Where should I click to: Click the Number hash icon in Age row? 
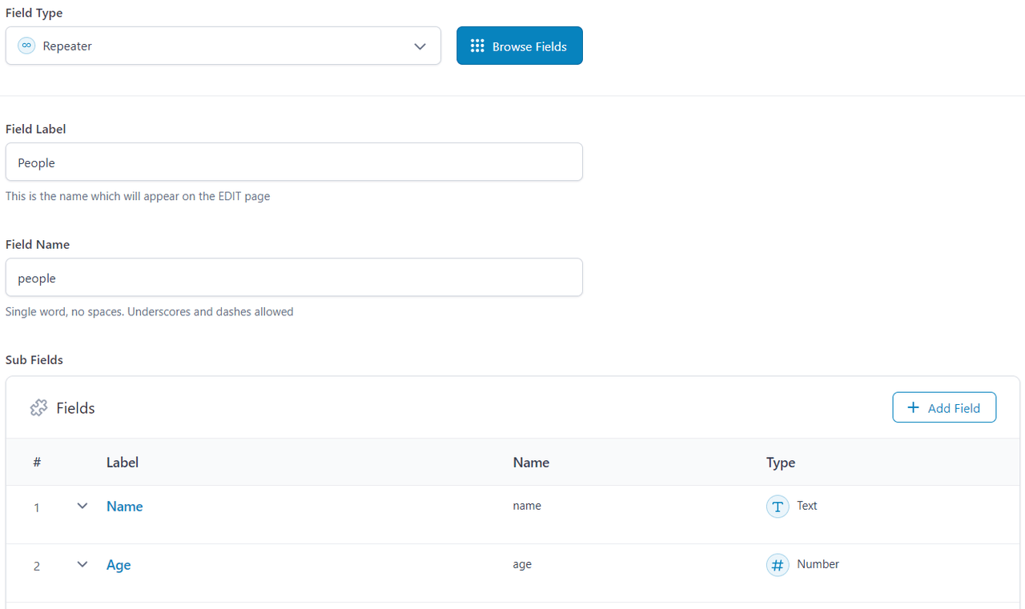(x=778, y=565)
